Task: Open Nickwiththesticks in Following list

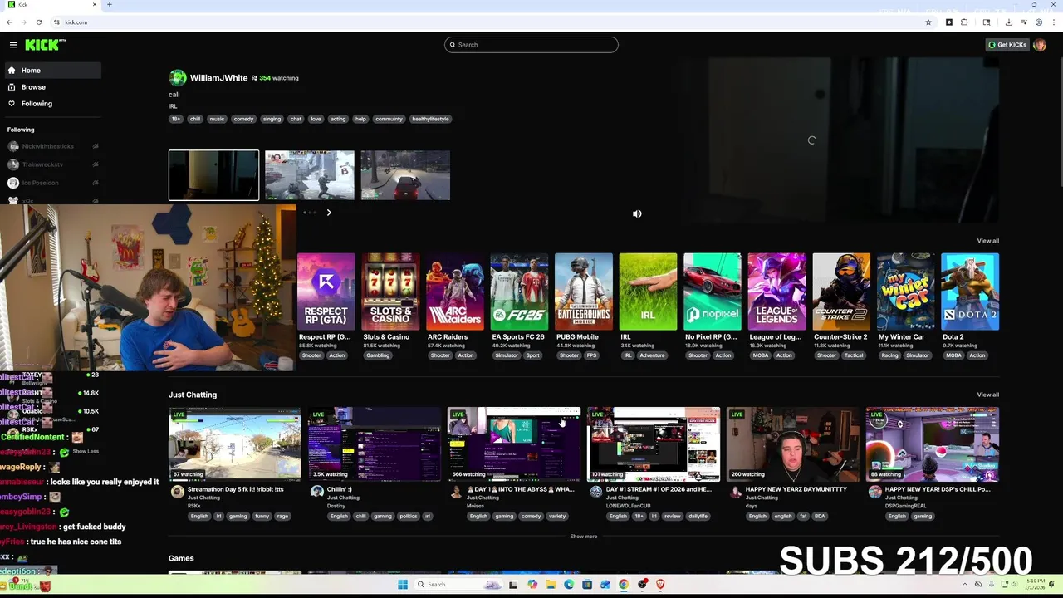Action: tap(53, 146)
